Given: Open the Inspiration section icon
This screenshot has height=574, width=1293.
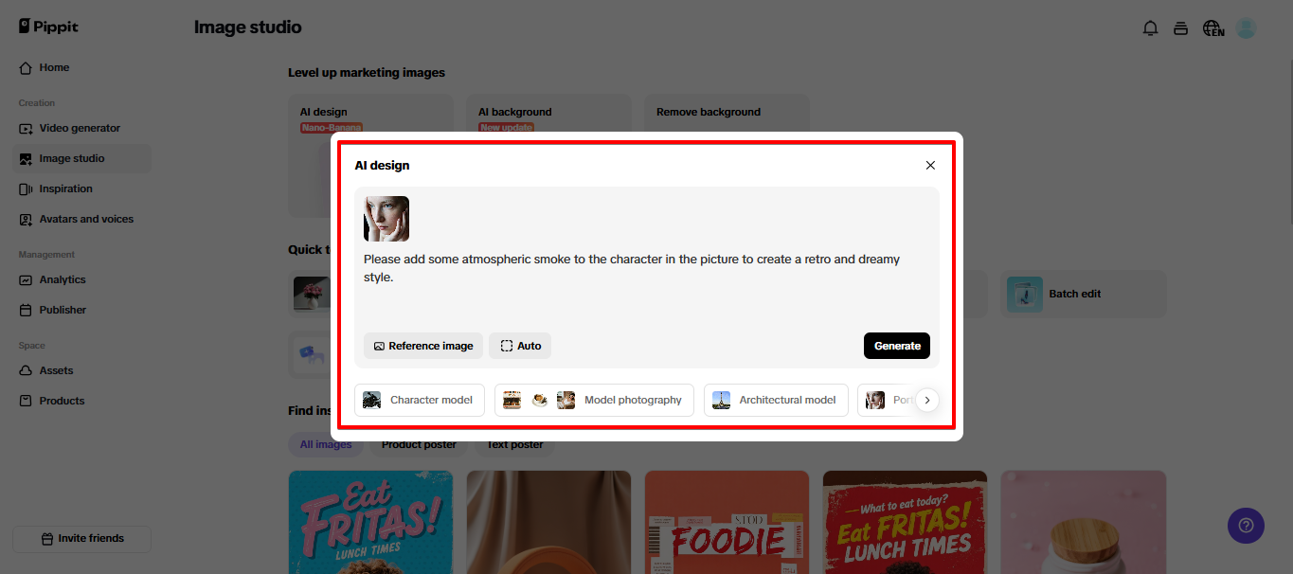Looking at the screenshot, I should pos(24,188).
